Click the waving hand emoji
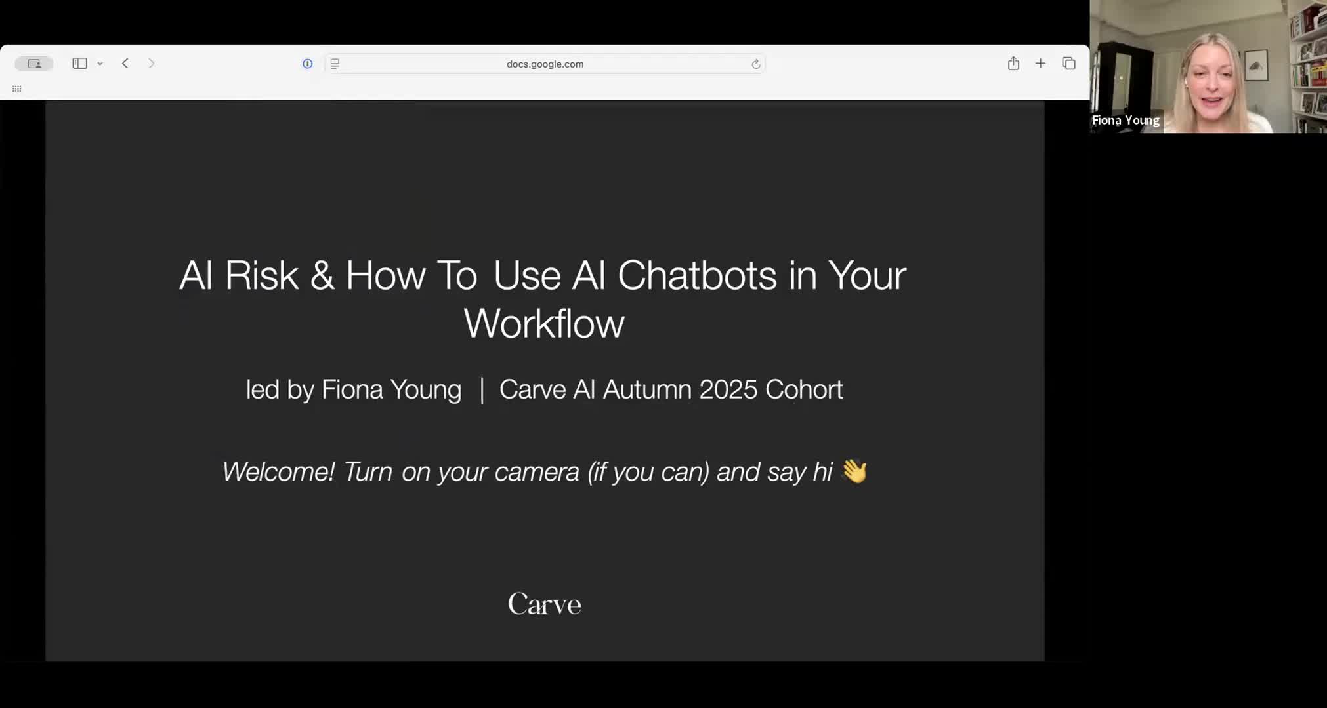 854,471
